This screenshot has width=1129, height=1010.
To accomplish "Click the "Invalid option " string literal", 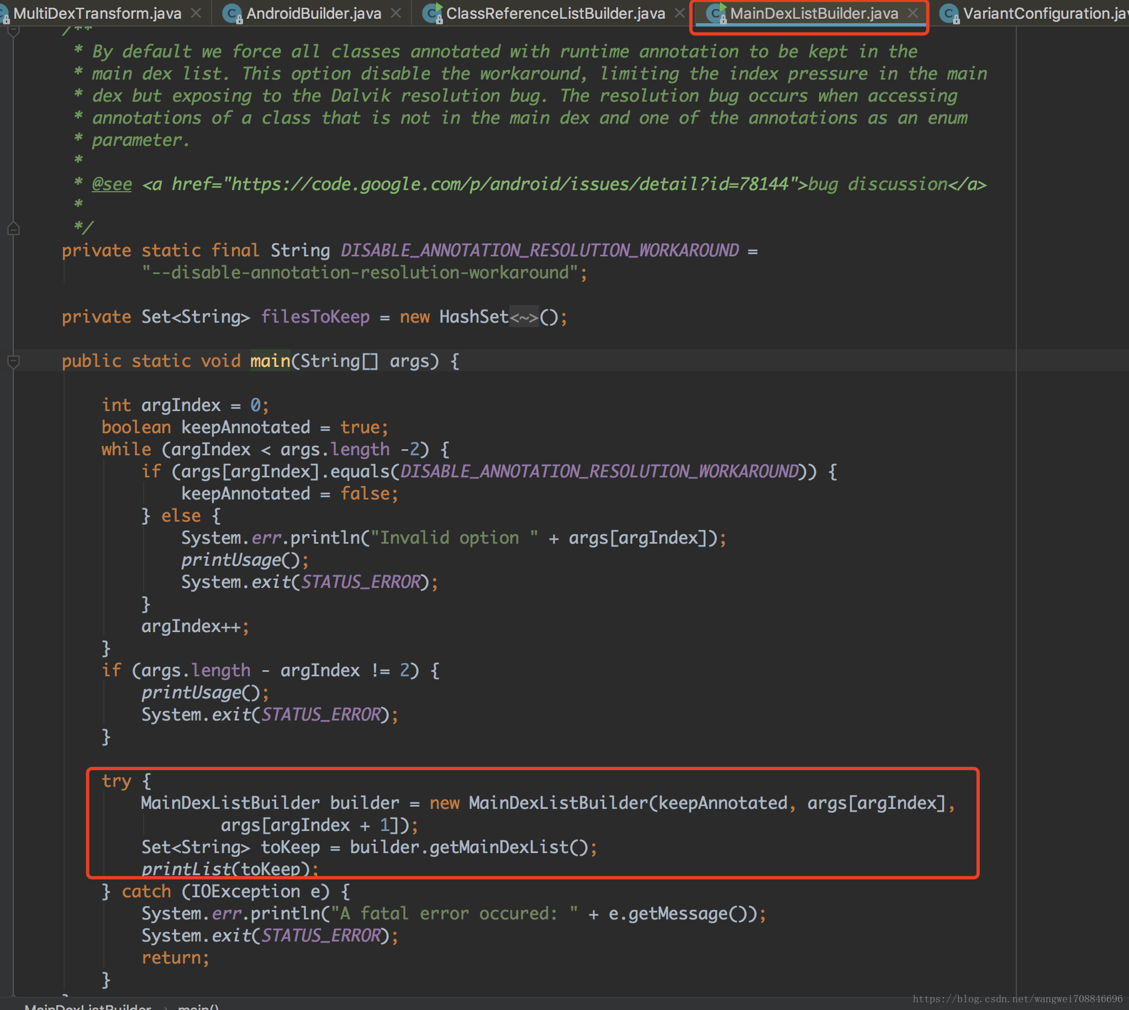I will 455,538.
